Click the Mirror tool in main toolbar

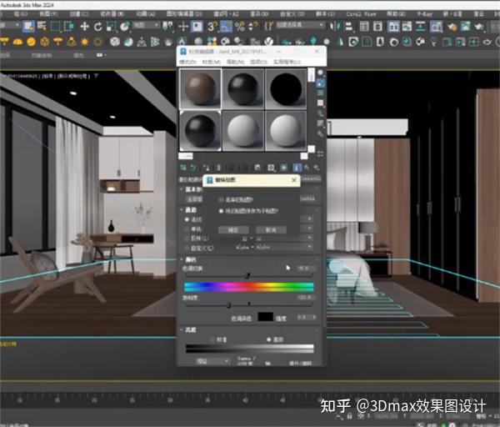coord(335,26)
